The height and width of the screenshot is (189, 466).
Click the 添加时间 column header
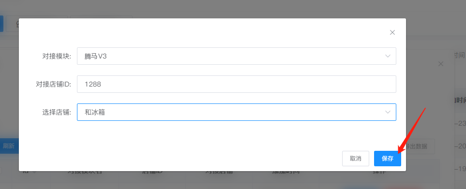(x=286, y=172)
